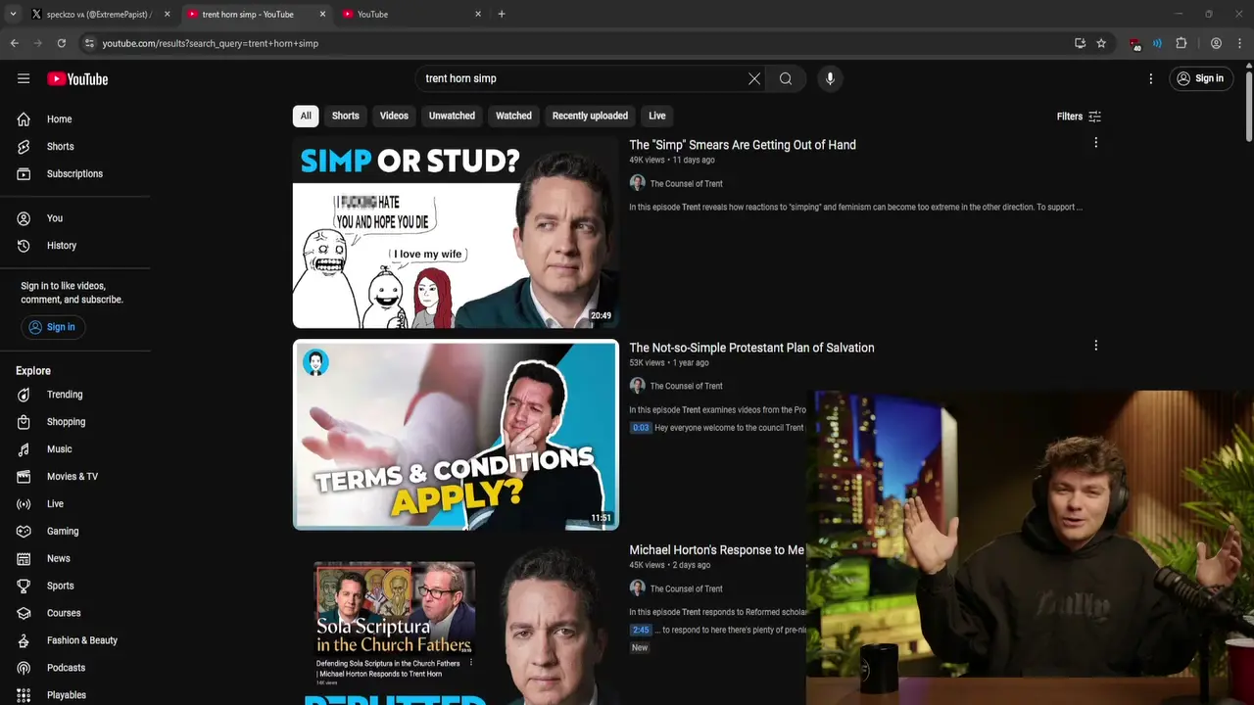Open options for the Simp Smears video
1254x705 pixels.
(x=1095, y=143)
